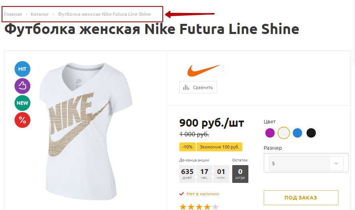Click the blue HIT badge icon
The width and height of the screenshot is (355, 210).
point(22,69)
